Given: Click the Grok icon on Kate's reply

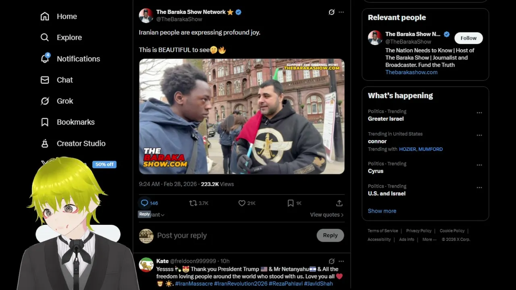Looking at the screenshot, I should (x=331, y=261).
